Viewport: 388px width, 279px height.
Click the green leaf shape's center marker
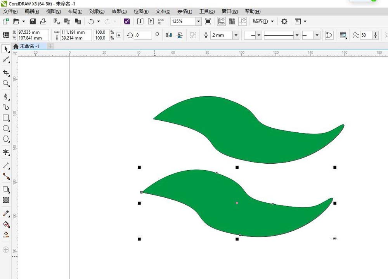pyautogui.click(x=237, y=203)
